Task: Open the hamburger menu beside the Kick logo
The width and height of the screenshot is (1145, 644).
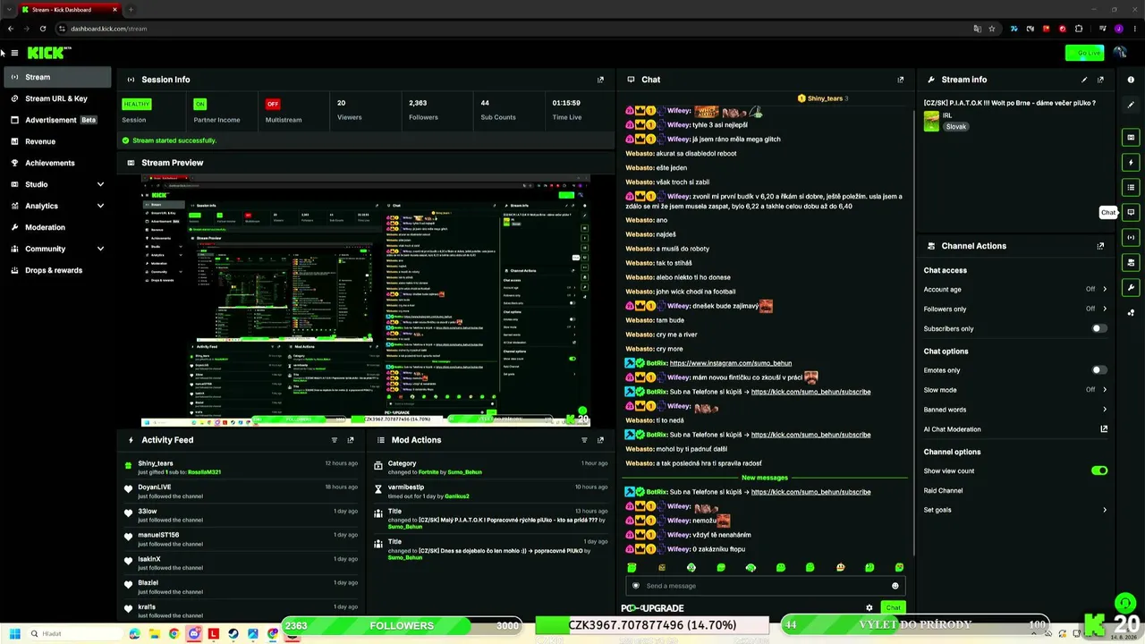Action: 14,53
